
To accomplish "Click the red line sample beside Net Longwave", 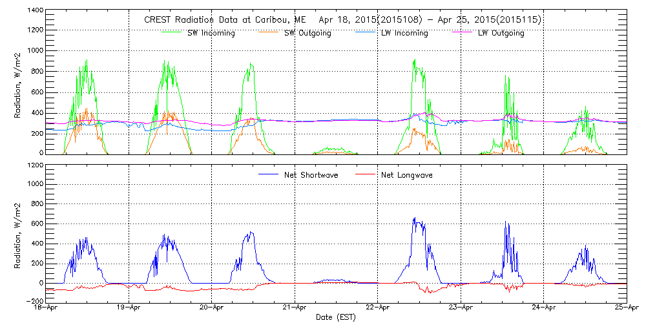I will click(366, 175).
